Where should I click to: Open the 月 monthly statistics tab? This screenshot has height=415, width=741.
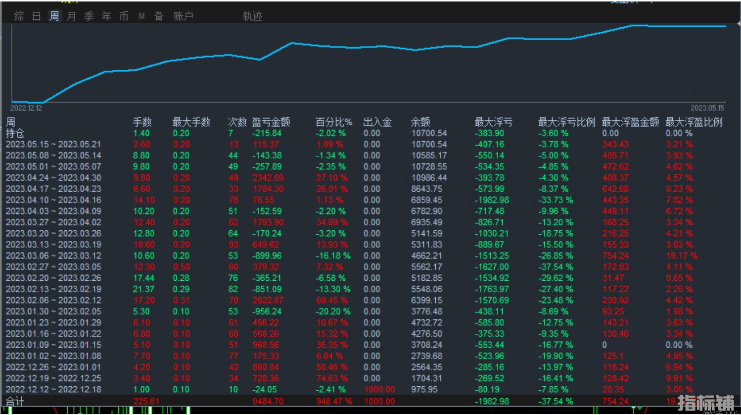tap(72, 16)
